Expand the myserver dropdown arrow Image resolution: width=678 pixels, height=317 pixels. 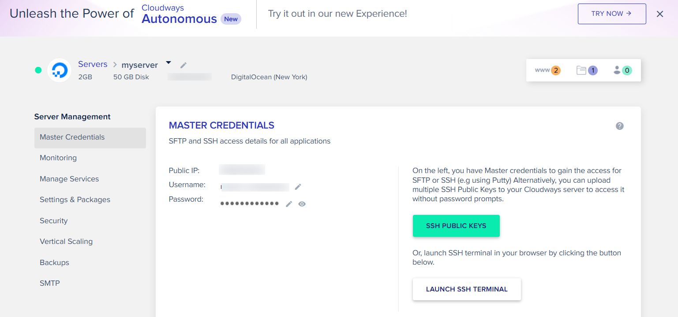pos(168,63)
